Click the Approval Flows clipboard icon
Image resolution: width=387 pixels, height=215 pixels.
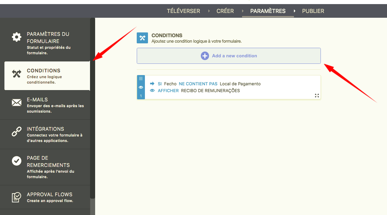tap(16, 197)
